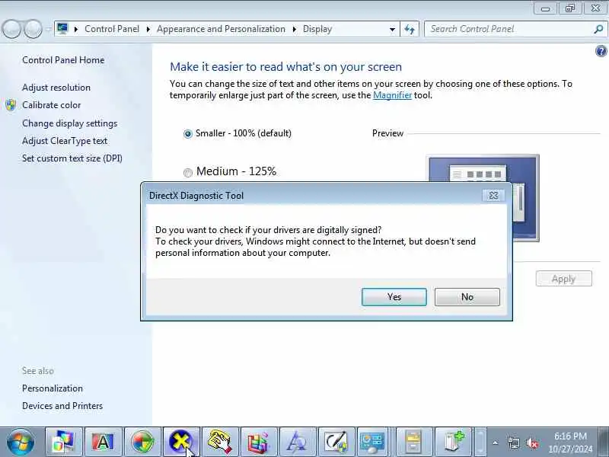
Task: Open the green plus server taskbar icon
Action: tap(454, 442)
